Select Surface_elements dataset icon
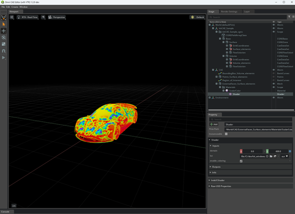The width and height of the screenshot is (295, 214). click(x=230, y=49)
